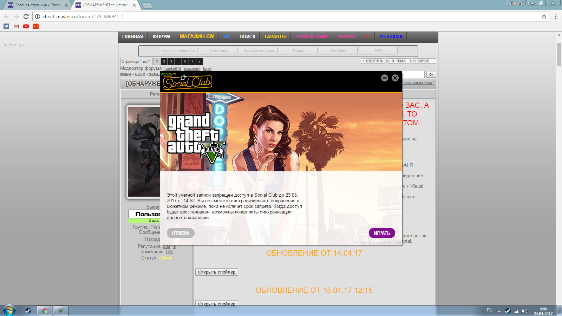Image resolution: width=562 pixels, height=316 pixels.
Task: Click Участники forum button
Action: (x=218, y=51)
